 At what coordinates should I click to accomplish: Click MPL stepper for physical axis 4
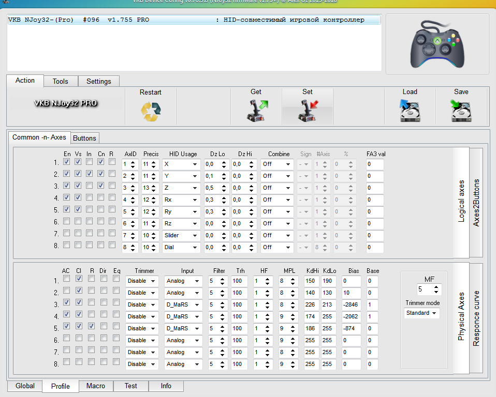pyautogui.click(x=293, y=316)
